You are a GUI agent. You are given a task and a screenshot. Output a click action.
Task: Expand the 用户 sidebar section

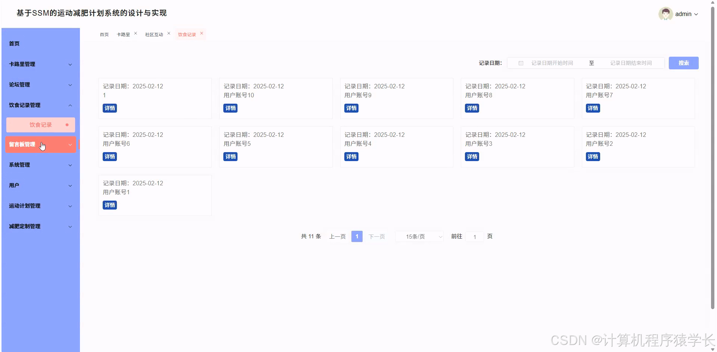pos(40,185)
